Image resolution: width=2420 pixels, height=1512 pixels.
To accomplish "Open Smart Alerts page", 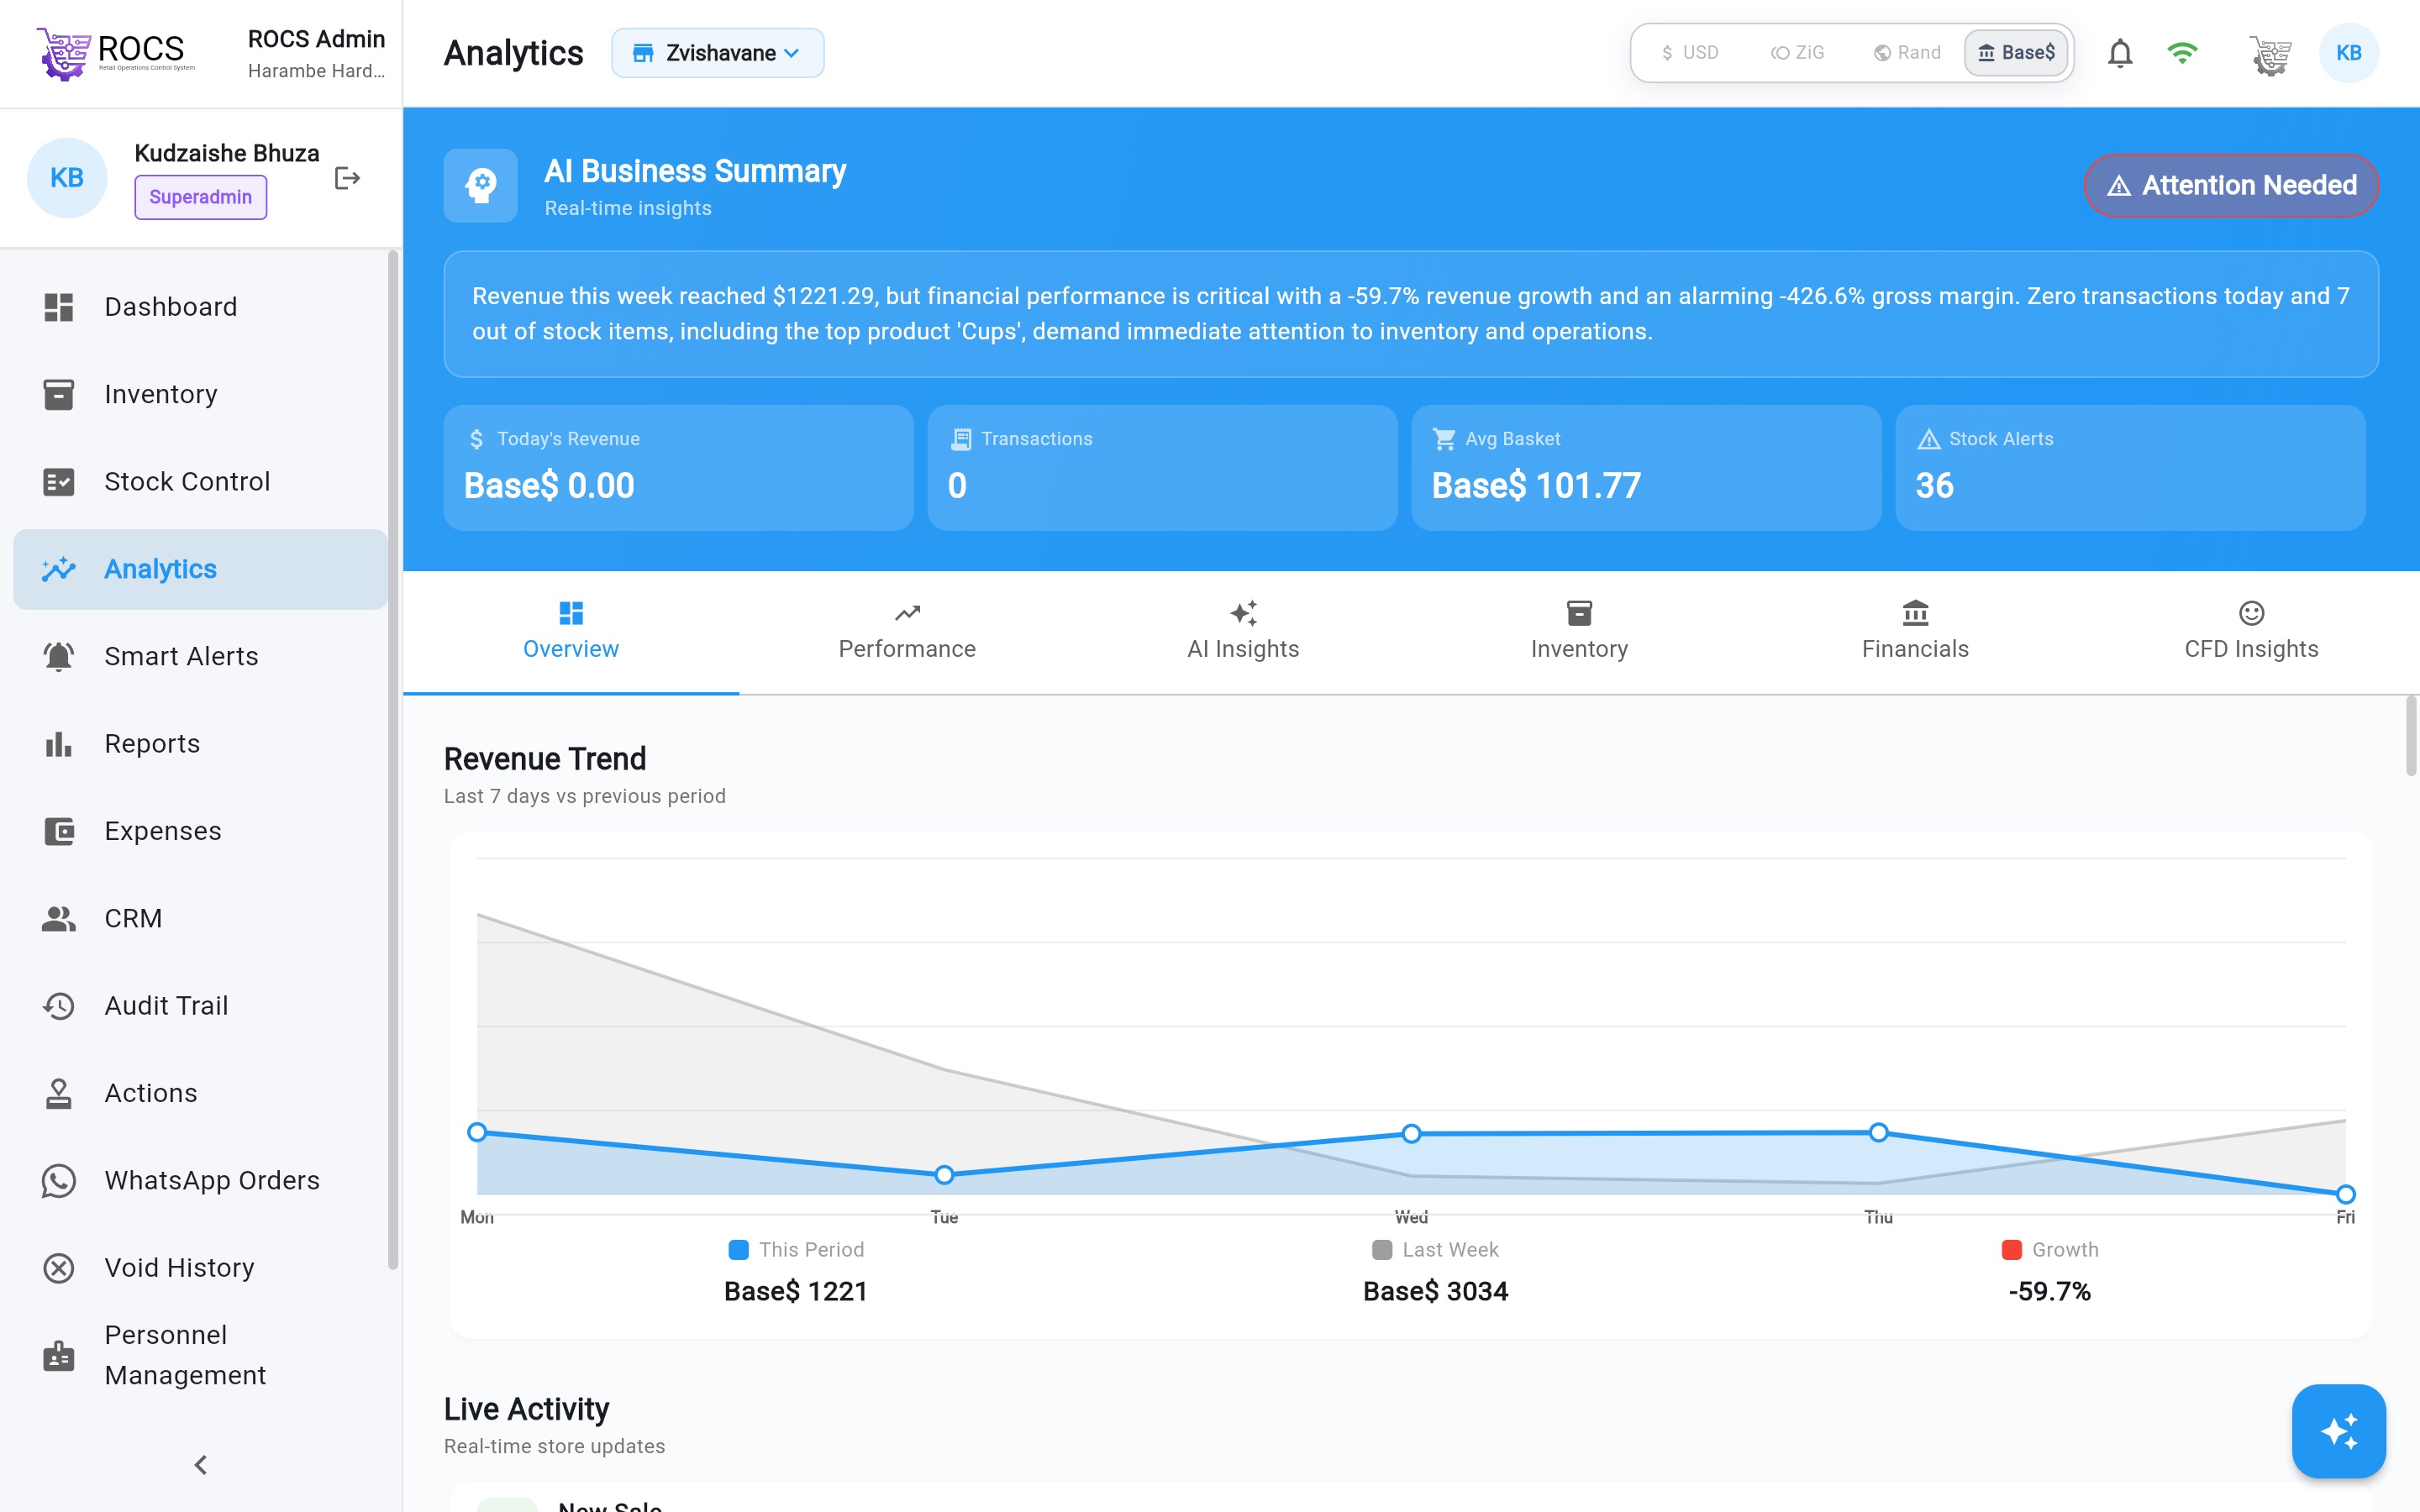I will [x=201, y=657].
